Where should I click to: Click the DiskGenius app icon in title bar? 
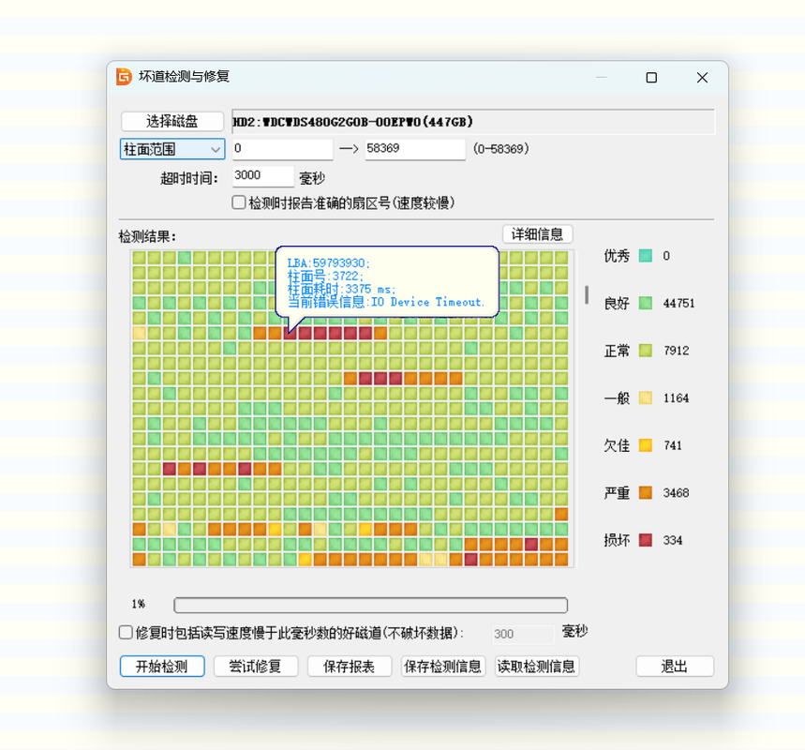click(124, 77)
